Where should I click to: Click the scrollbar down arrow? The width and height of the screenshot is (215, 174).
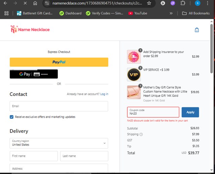(212, 170)
